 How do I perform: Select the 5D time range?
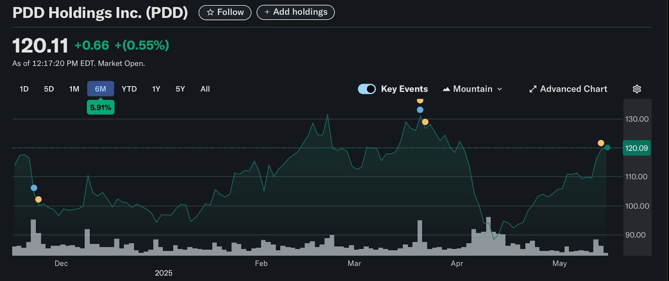coord(49,89)
